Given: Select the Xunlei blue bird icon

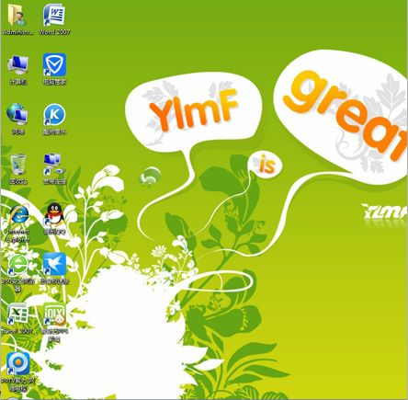Looking at the screenshot, I should (54, 264).
